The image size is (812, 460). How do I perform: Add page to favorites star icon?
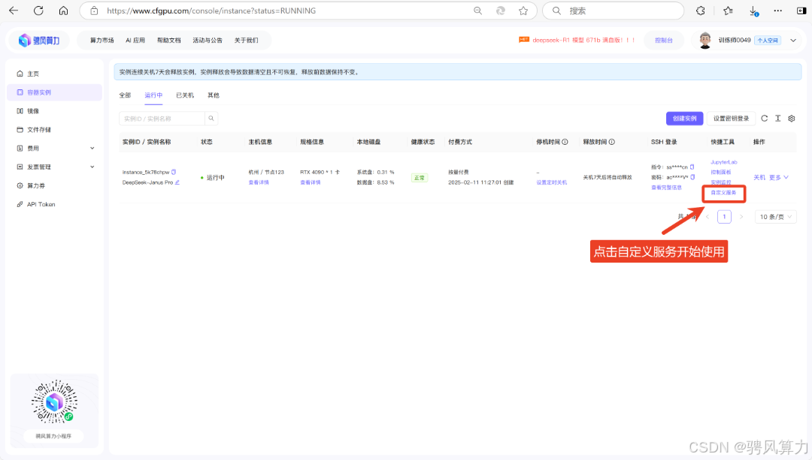coord(523,11)
